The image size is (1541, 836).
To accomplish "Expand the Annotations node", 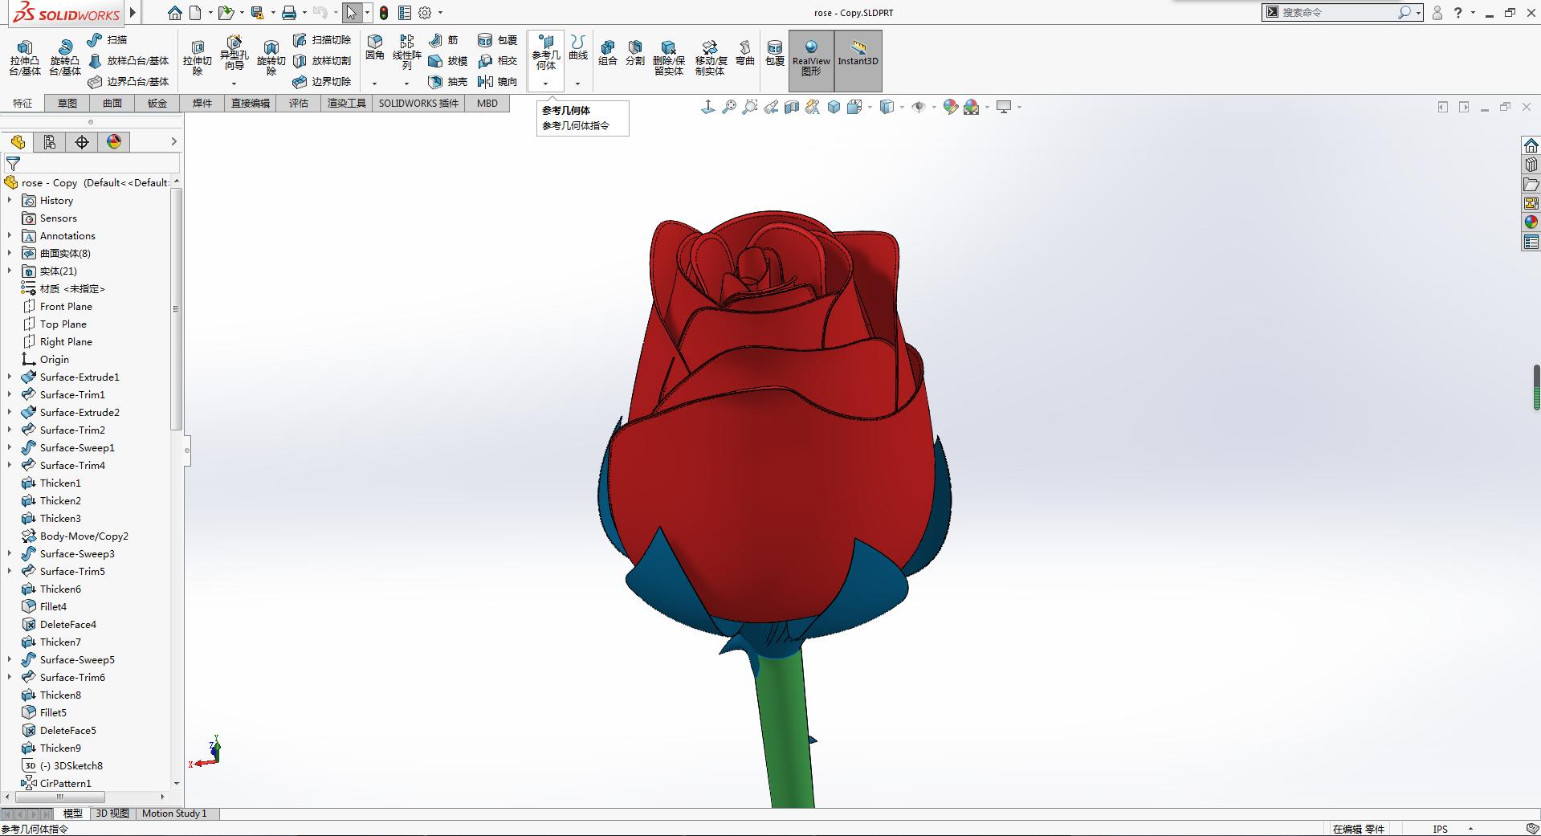I will tap(10, 236).
